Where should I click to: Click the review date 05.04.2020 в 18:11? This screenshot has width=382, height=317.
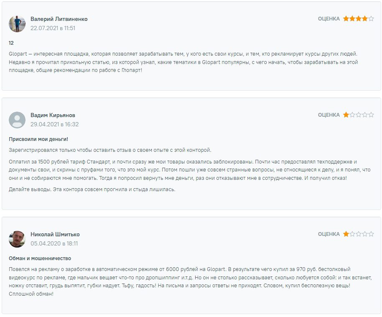tap(54, 243)
